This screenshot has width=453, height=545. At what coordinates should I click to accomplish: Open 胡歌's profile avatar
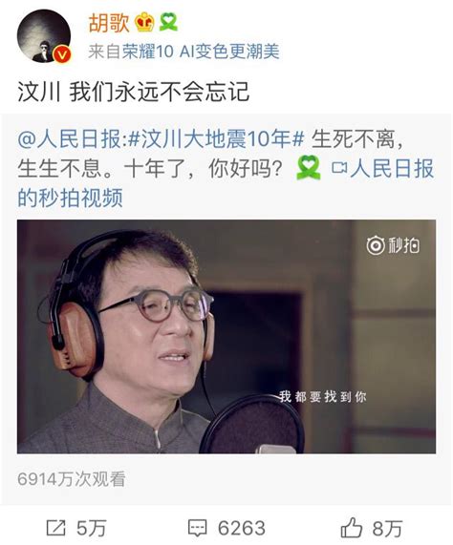pyautogui.click(x=44, y=36)
